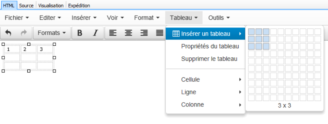Open the Formats dropdown
328x124 pixels.
(52, 33)
